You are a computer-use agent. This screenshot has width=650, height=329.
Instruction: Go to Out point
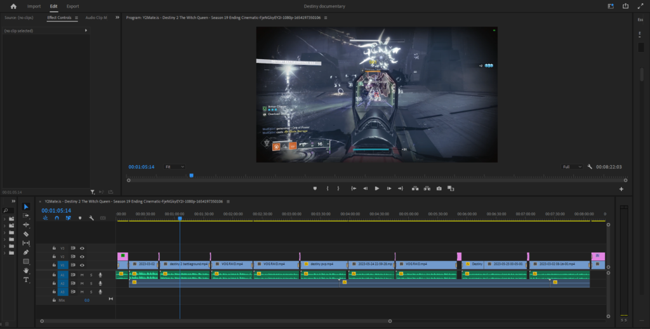point(401,189)
